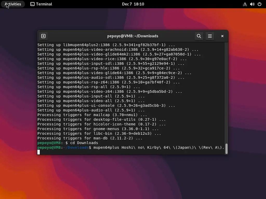Click the line 'Setting up mupen64plus-video-arachnoid:i386'
Screen dimensions: 266x199
[118, 49]
